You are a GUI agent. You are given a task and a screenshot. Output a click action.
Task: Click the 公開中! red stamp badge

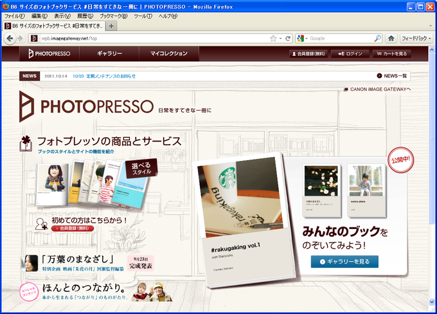[401, 160]
